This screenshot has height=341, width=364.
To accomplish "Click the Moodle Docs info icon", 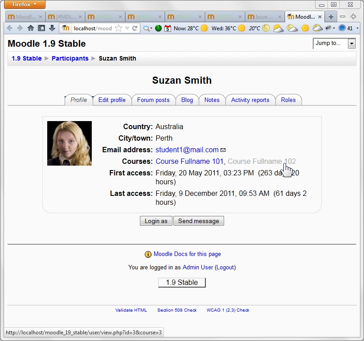I will (x=148, y=255).
